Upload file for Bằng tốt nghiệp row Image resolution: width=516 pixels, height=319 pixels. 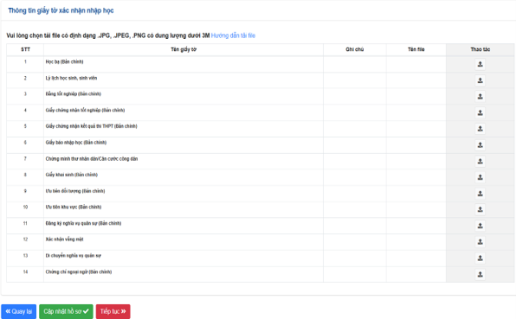tap(481, 96)
